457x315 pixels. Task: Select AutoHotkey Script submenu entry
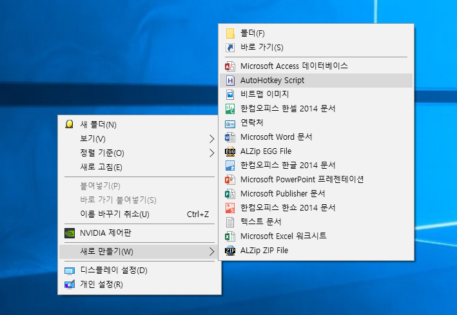pos(316,81)
